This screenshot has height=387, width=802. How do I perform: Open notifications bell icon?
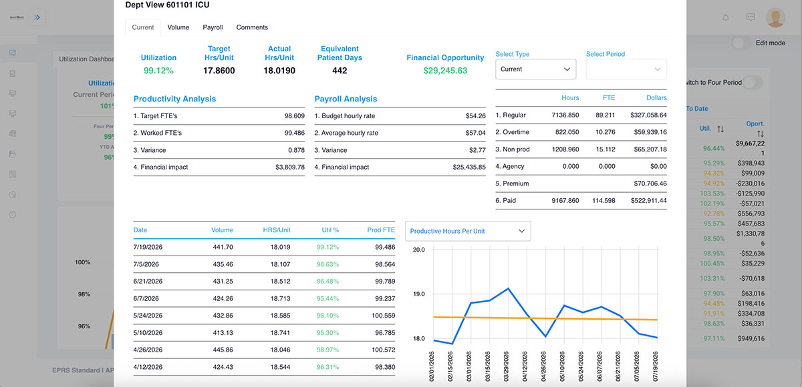726,17
